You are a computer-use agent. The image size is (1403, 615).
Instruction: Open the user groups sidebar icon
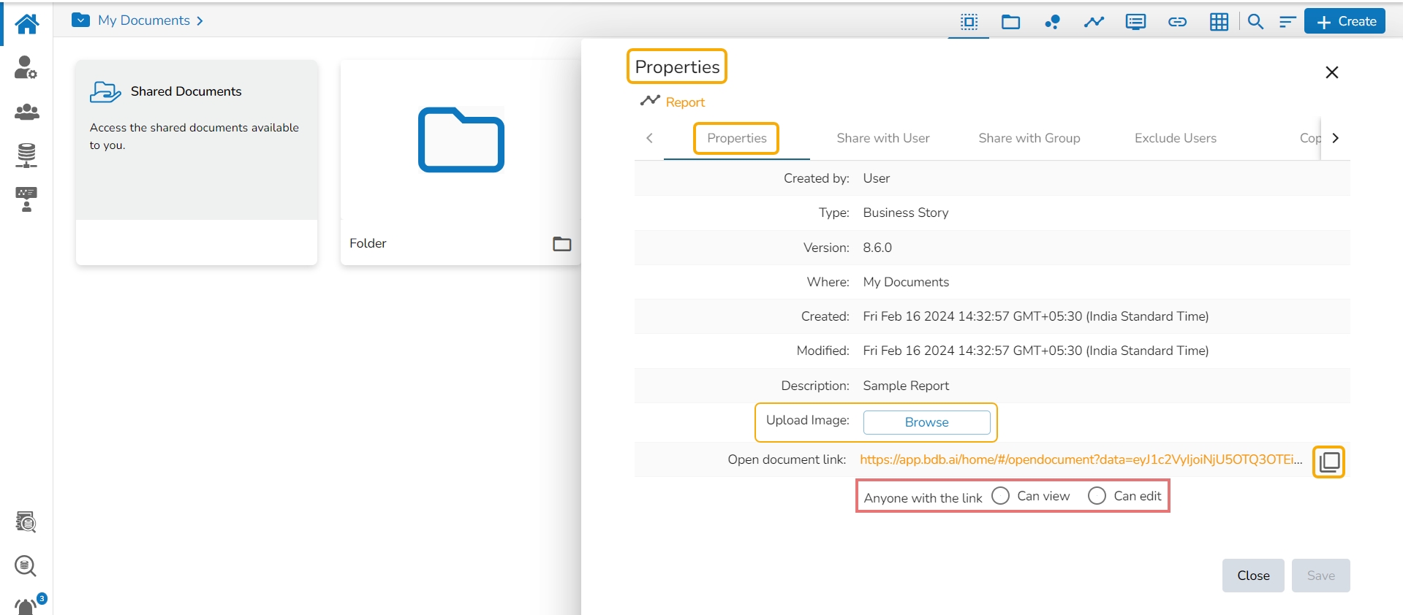click(x=26, y=112)
